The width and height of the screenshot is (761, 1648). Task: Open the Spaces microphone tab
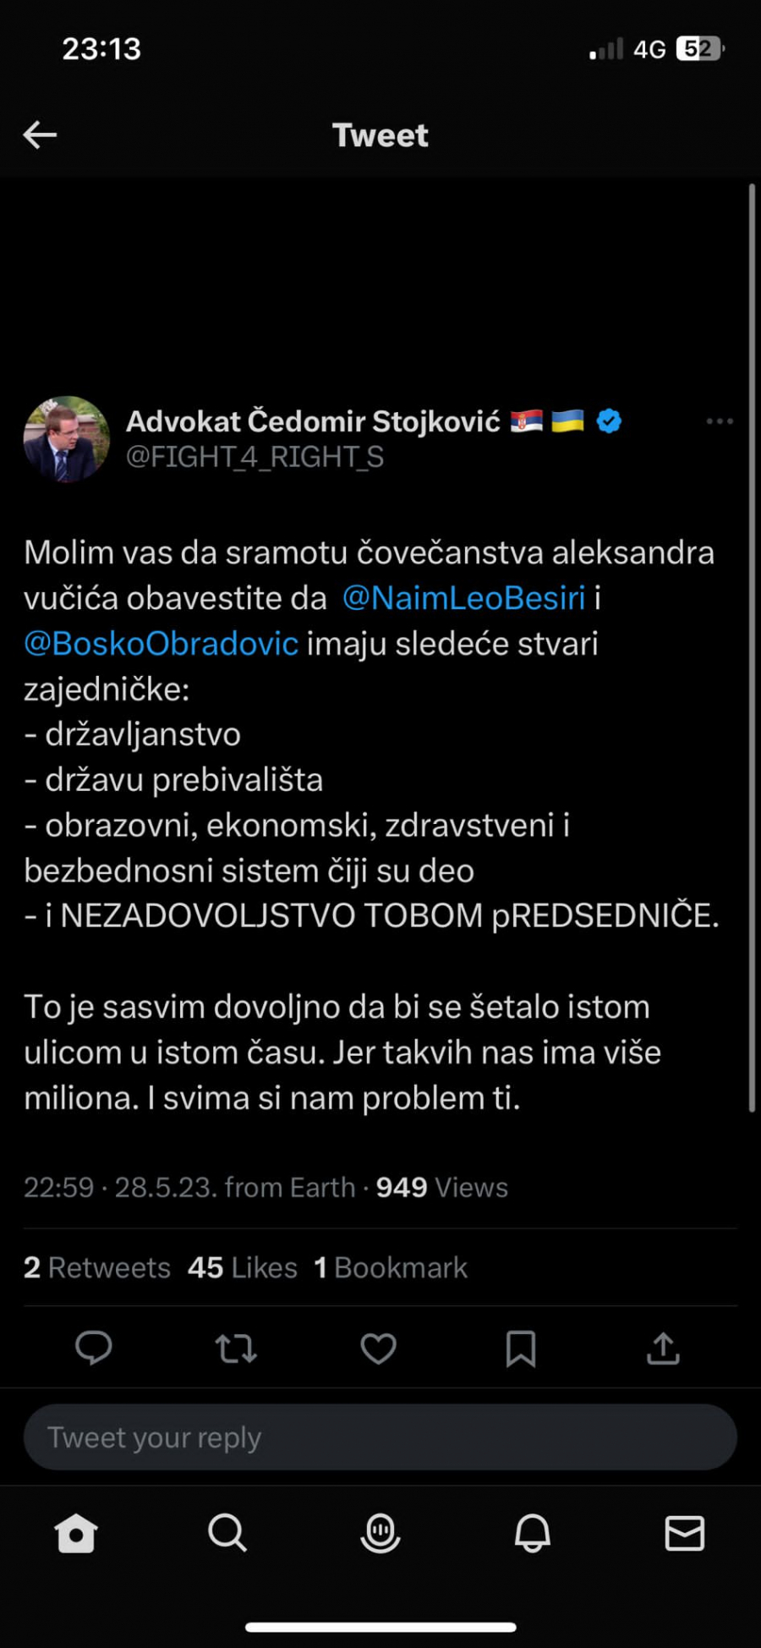[380, 1532]
